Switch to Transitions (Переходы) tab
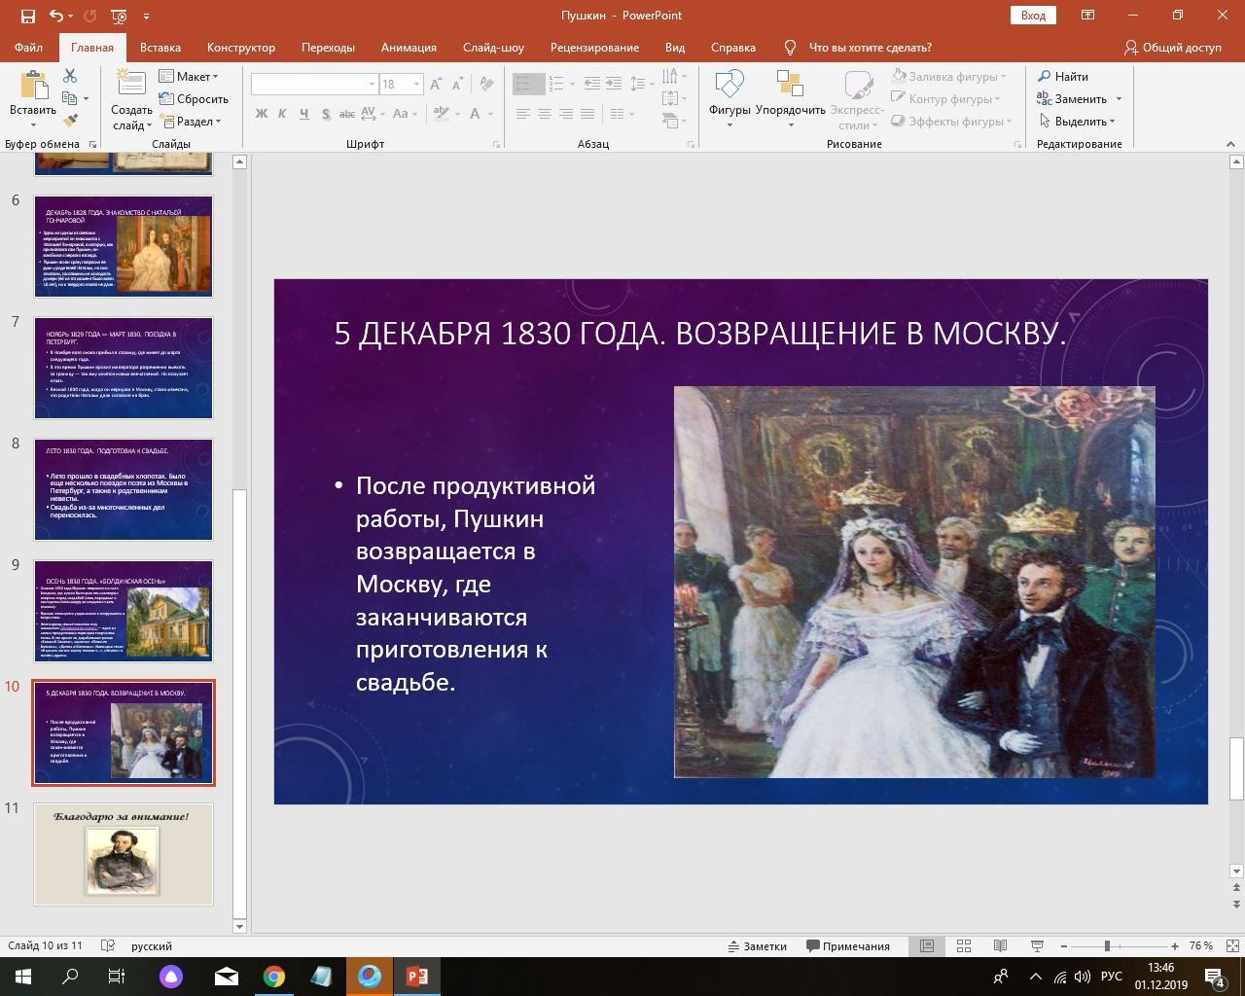 point(328,47)
